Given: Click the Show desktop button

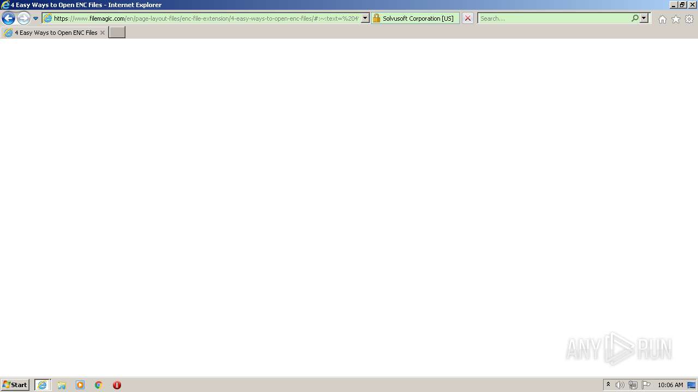Looking at the screenshot, I should click(693, 385).
